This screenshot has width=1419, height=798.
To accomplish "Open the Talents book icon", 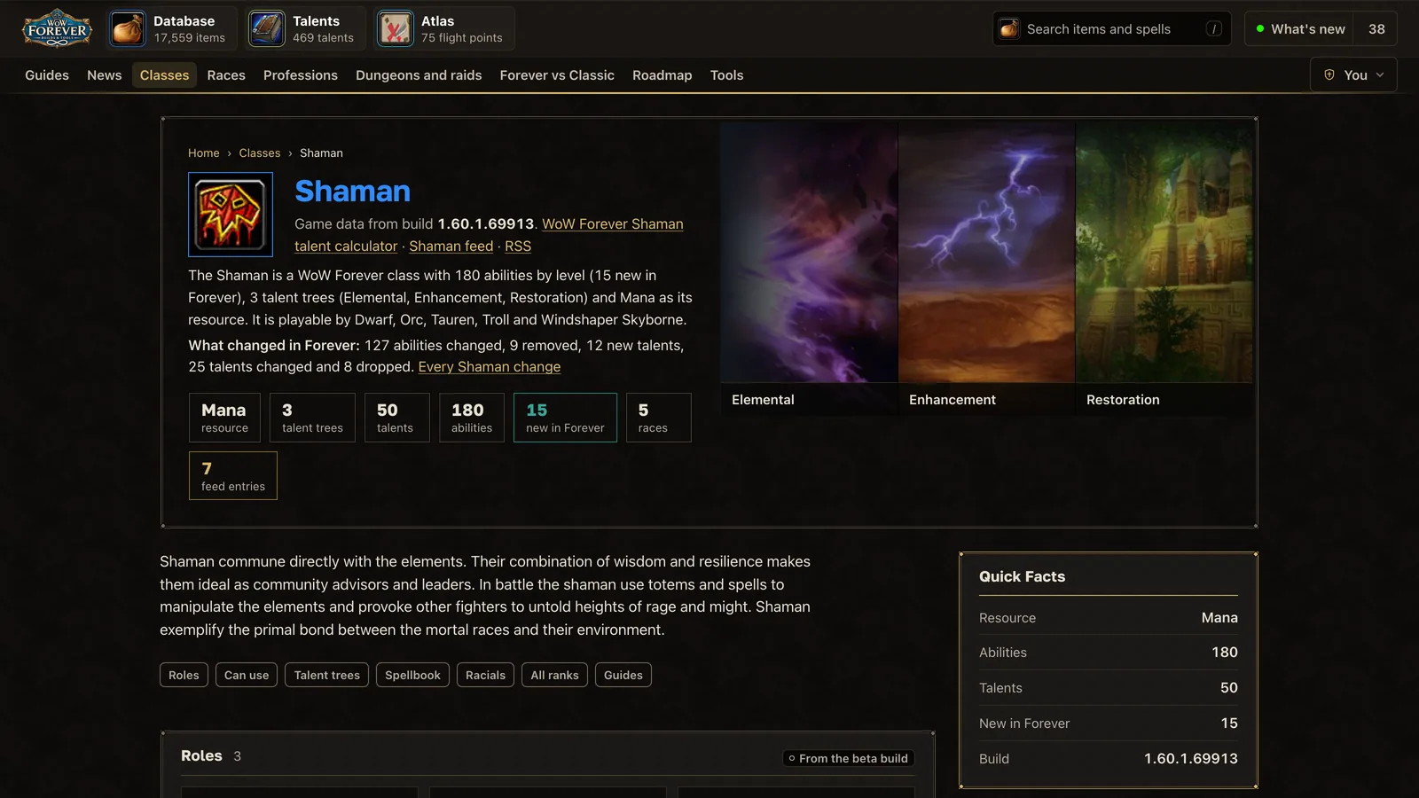I will 266,29.
